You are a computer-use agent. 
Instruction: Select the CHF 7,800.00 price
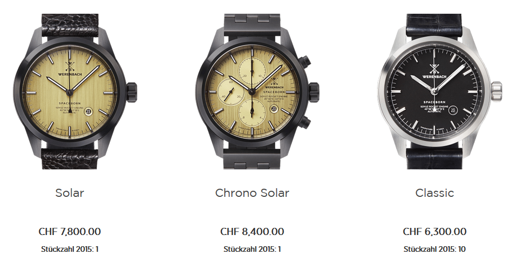[69, 231]
